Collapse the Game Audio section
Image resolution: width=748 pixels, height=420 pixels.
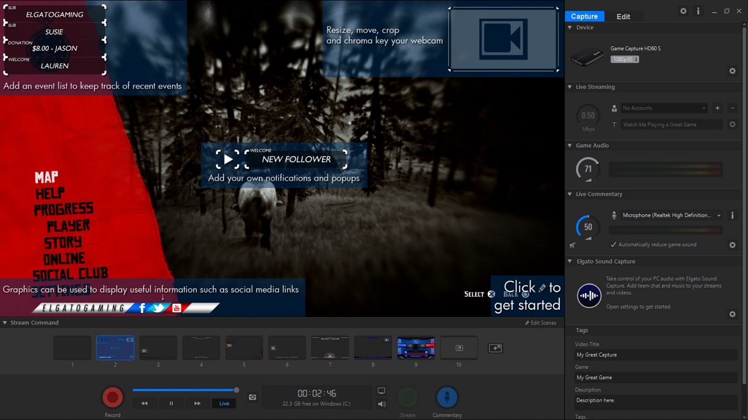(570, 146)
